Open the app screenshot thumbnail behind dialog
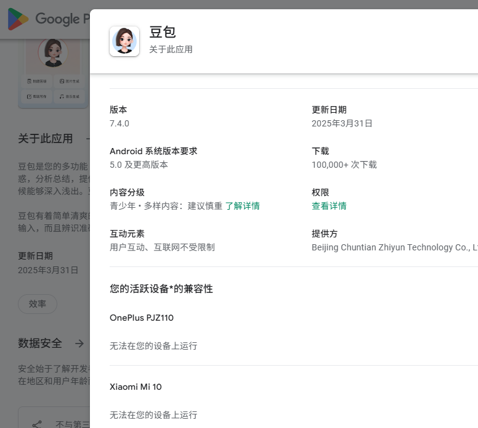Viewport: 478px width, 428px height. coord(53,73)
